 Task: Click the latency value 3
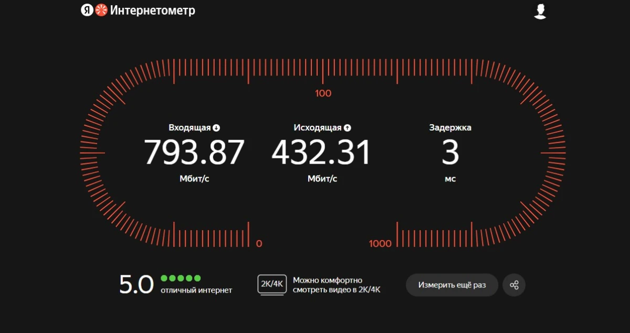450,153
